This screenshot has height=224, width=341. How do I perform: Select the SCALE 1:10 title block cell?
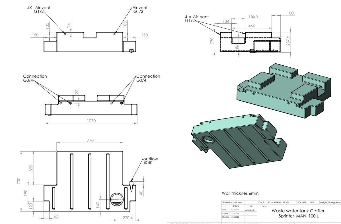[264, 202]
